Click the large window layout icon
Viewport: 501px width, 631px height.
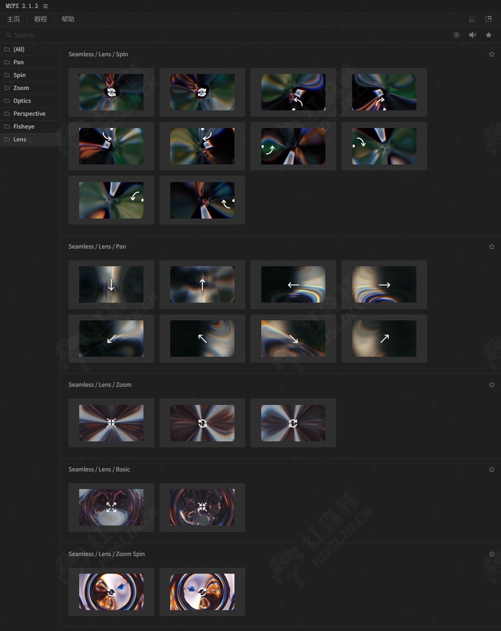(x=489, y=19)
